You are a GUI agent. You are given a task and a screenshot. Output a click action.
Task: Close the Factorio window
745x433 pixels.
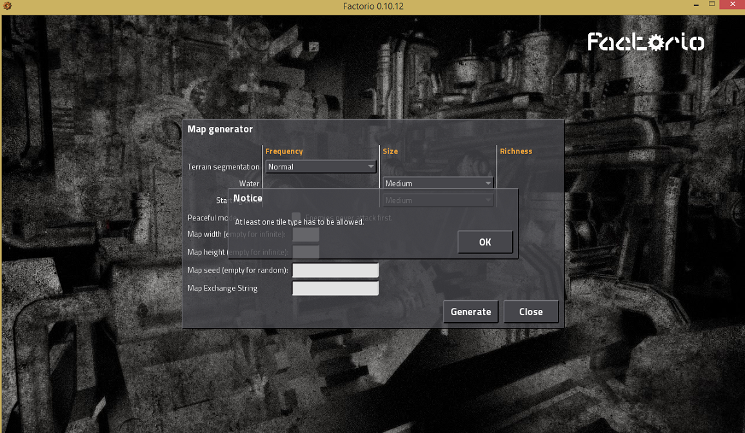(732, 5)
